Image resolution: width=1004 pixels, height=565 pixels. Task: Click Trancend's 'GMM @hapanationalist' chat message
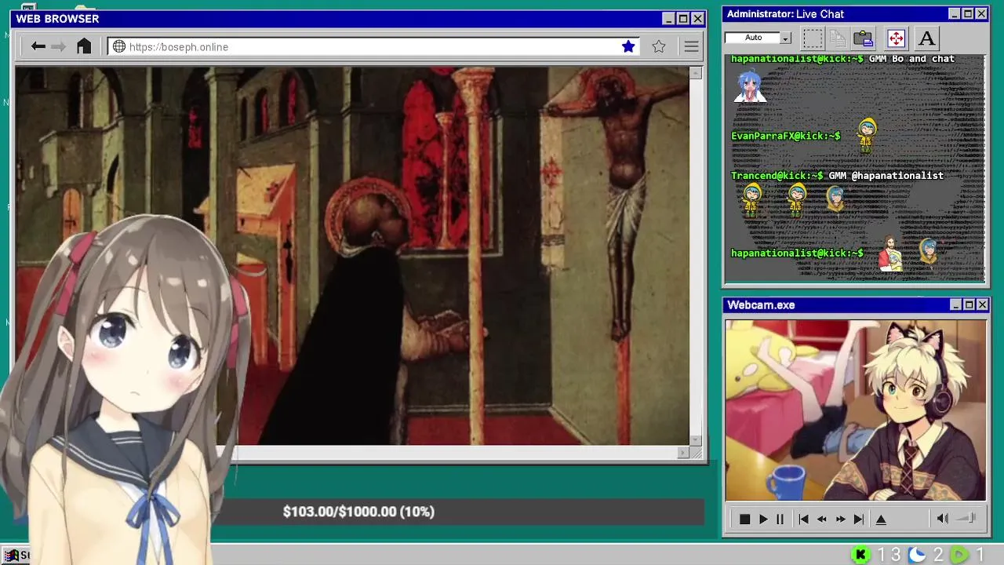[886, 175]
